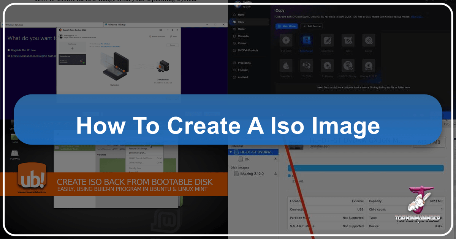
Task: Choose the Main Movie mode icon
Action: 306,41
